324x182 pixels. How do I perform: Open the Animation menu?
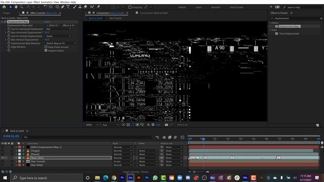[47, 2]
